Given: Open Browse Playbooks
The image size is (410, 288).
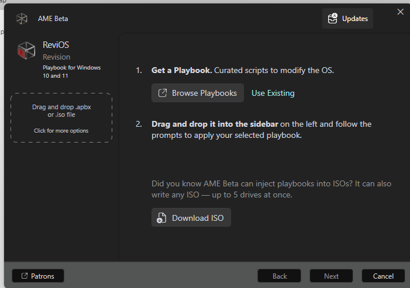Looking at the screenshot, I should 198,93.
